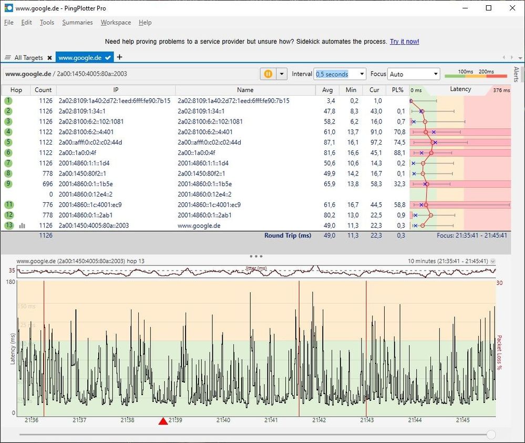Expand the Interval dropdown
This screenshot has height=443, width=525.
[361, 74]
